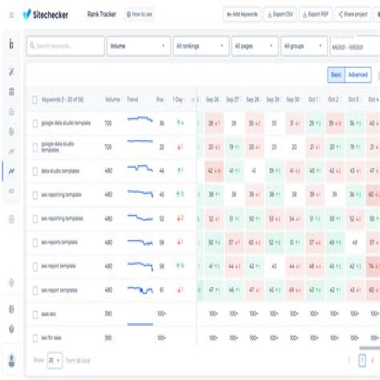Check the data studio templates row
Screen dimensions: 380x380
(x=35, y=171)
